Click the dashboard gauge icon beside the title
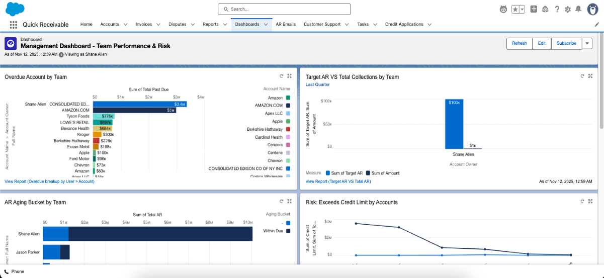The width and height of the screenshot is (604, 278). point(11,43)
